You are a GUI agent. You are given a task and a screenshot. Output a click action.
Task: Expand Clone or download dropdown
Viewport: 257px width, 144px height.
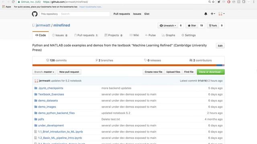coord(210,72)
